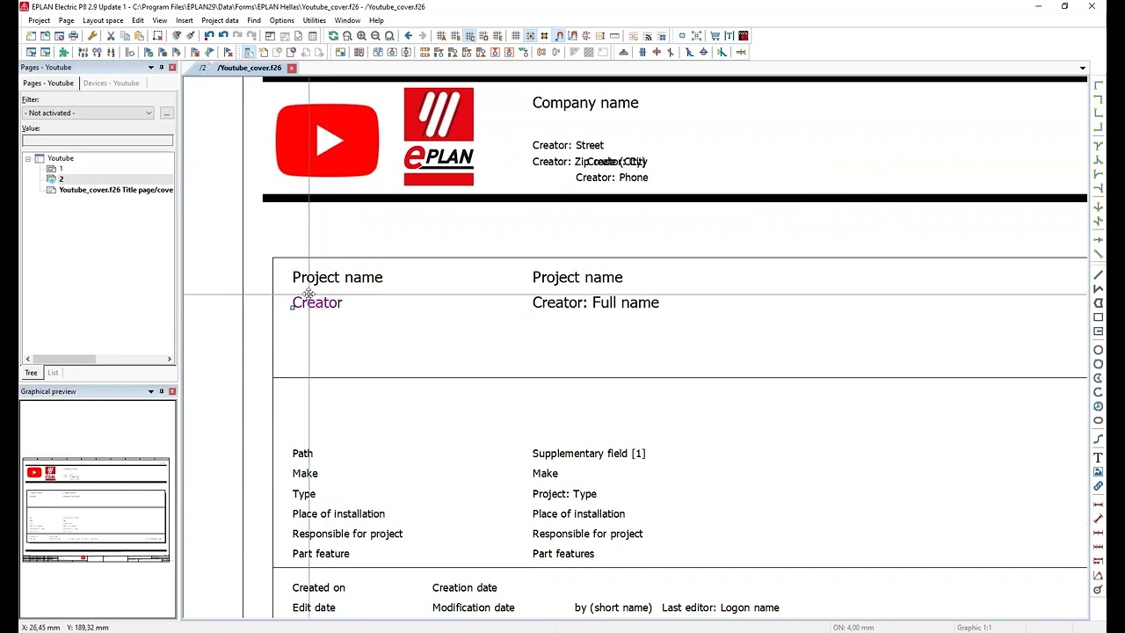Open the Pages panel options dropdown arrow
Viewport: 1125px width, 633px height.
(x=150, y=68)
